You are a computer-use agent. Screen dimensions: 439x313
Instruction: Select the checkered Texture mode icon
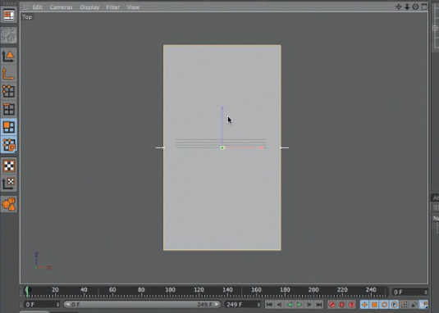point(9,166)
